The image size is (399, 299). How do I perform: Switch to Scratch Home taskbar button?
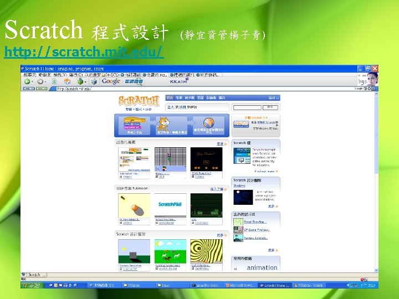(275, 285)
